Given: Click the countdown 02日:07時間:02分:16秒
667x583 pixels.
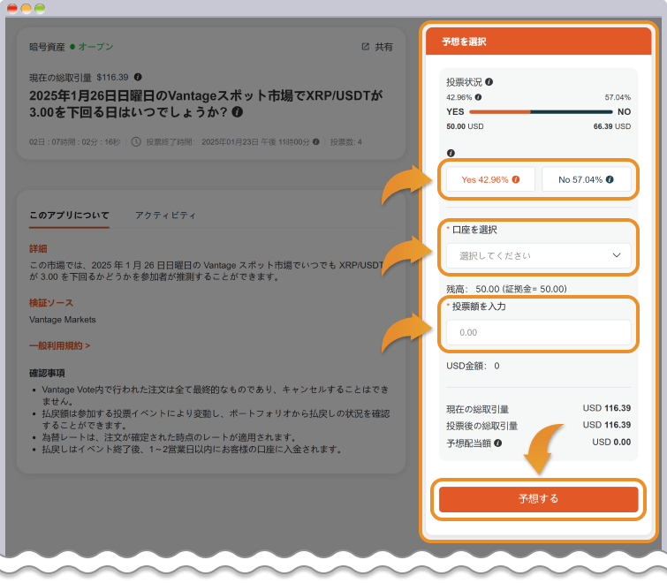Looking at the screenshot, I should click(x=75, y=142).
